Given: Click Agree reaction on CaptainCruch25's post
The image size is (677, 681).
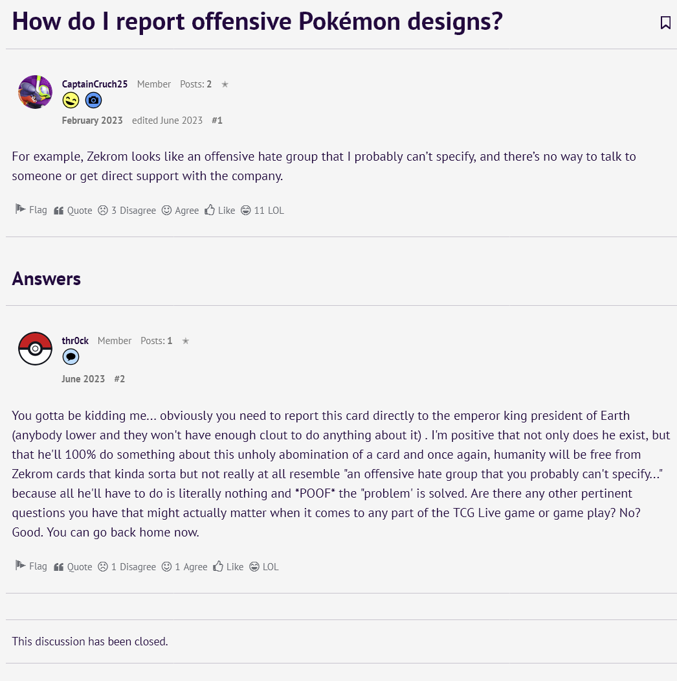Looking at the screenshot, I should (x=180, y=211).
